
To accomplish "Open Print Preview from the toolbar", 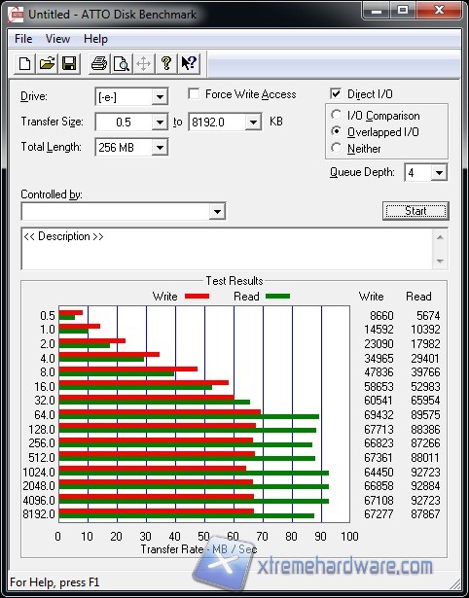I will (122, 64).
